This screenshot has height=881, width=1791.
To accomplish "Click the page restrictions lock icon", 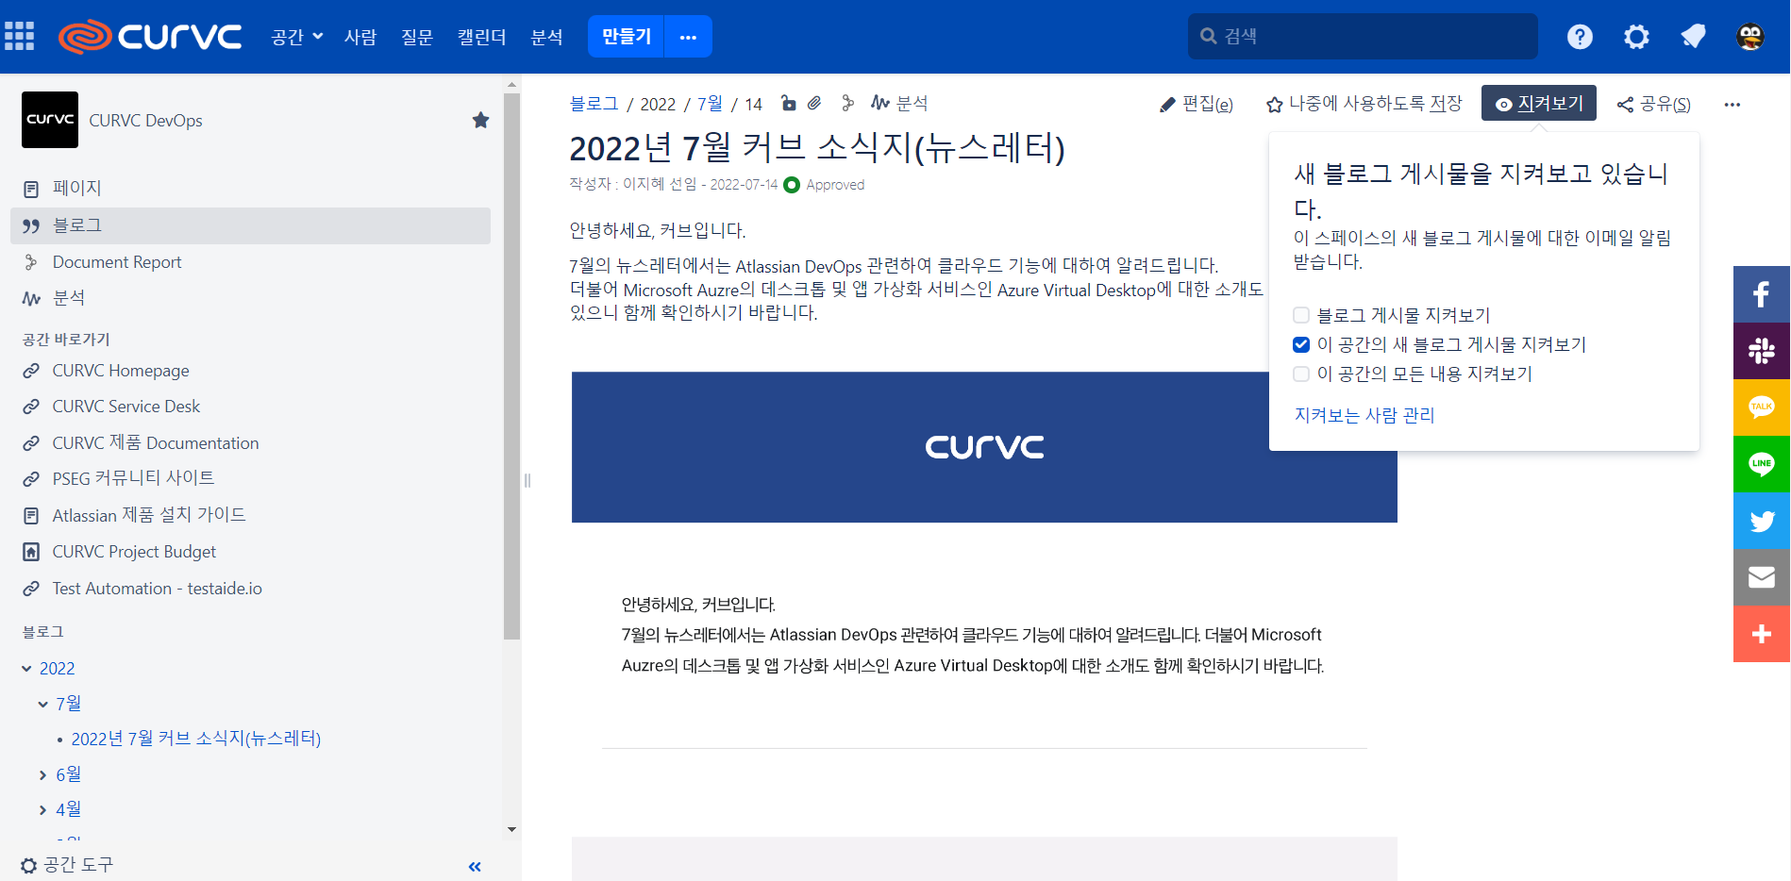I will (789, 103).
